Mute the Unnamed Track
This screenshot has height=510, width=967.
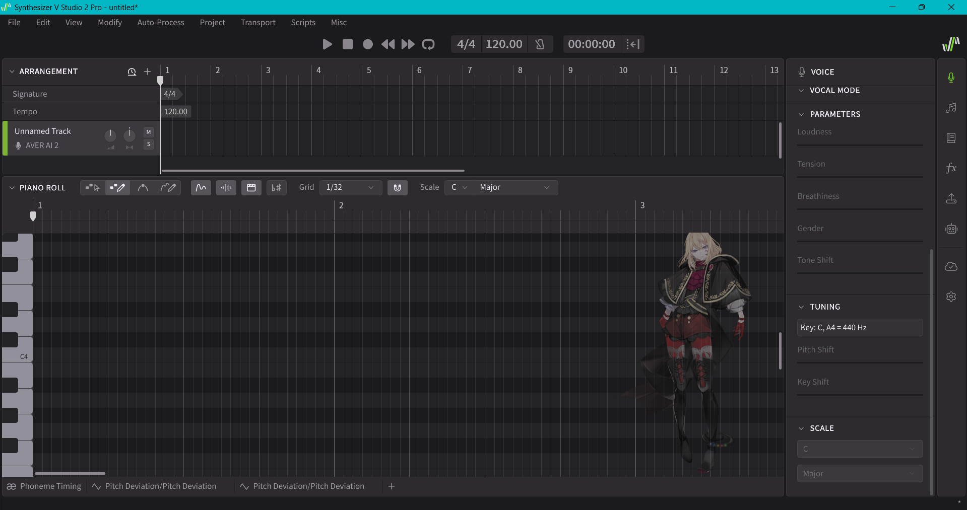tap(149, 132)
